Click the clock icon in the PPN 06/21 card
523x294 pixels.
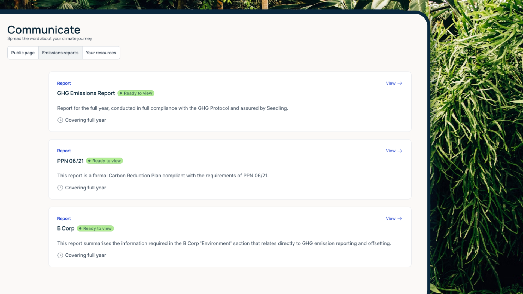pos(60,188)
